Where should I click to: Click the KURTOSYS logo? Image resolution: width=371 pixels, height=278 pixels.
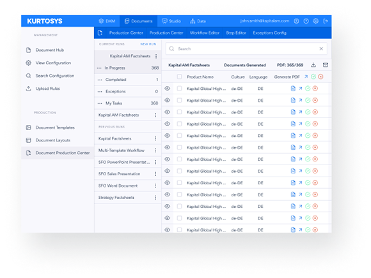point(45,21)
